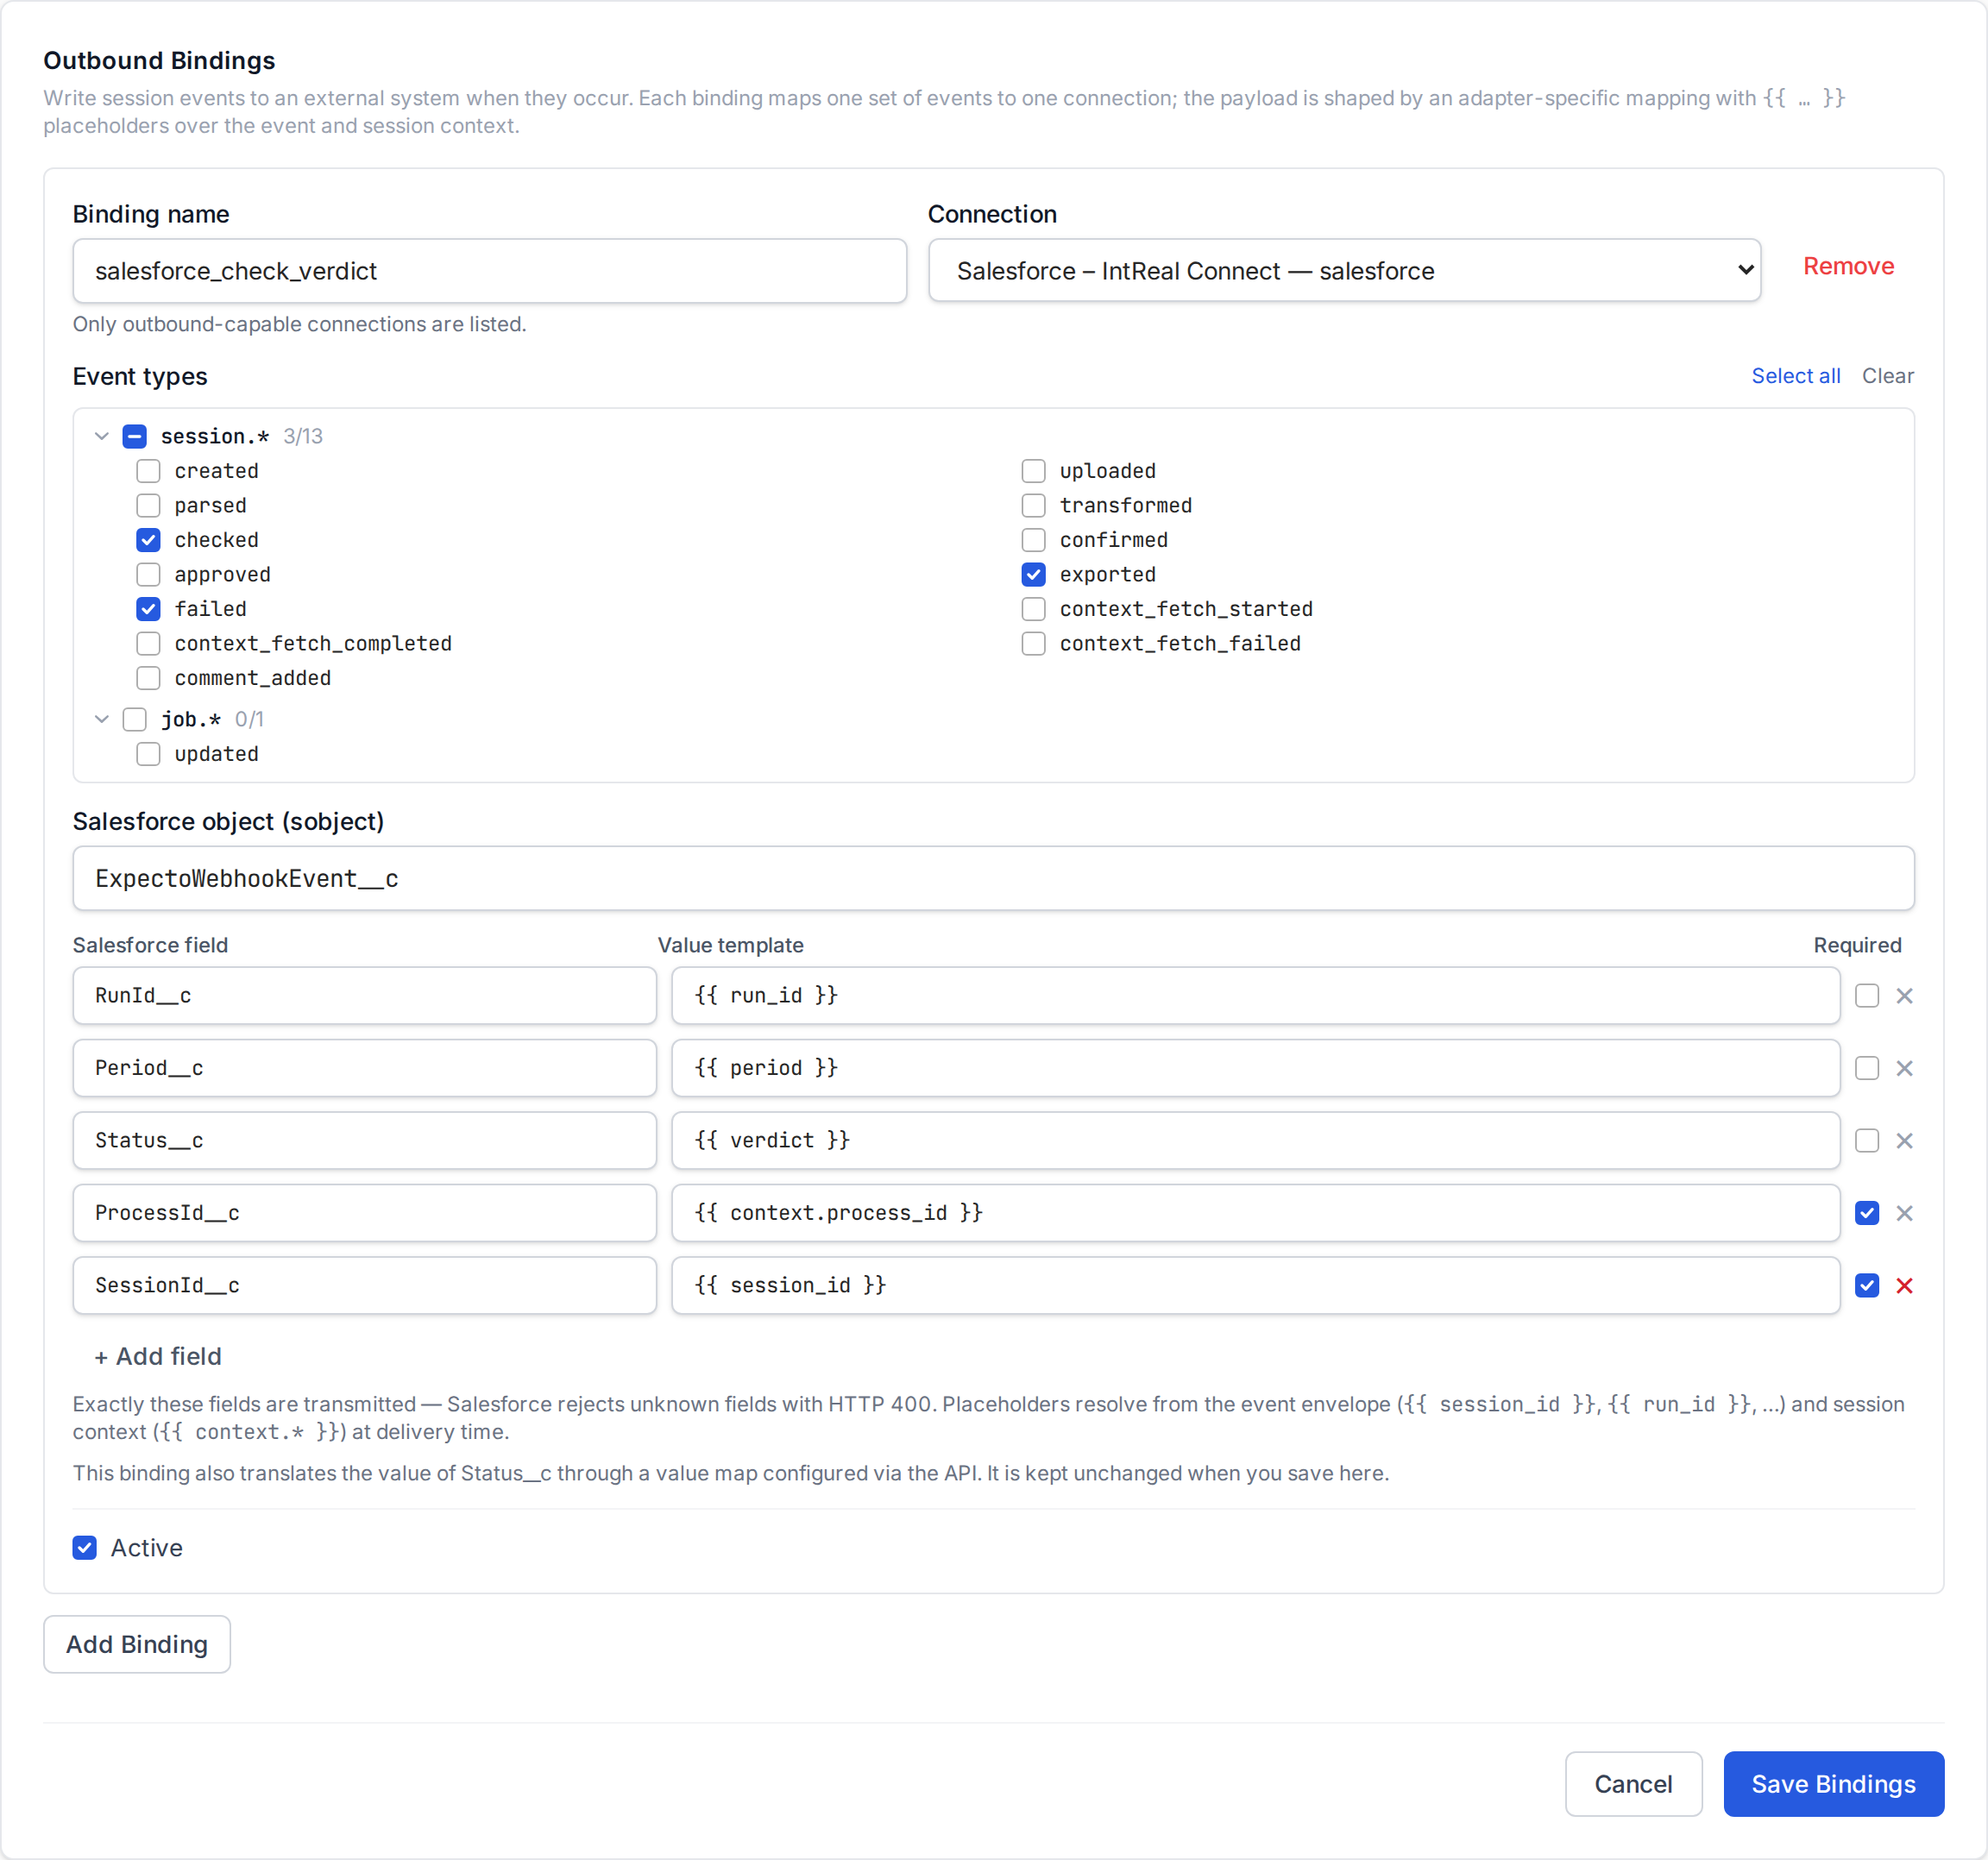Open the Connection dropdown
Image resolution: width=1988 pixels, height=1860 pixels.
pyautogui.click(x=1344, y=270)
